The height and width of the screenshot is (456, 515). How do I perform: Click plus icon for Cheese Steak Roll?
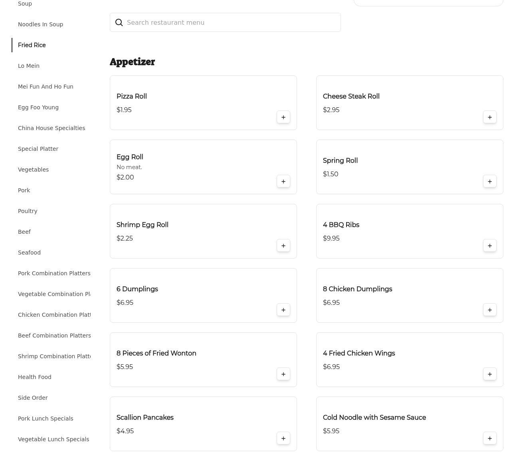tap(490, 117)
